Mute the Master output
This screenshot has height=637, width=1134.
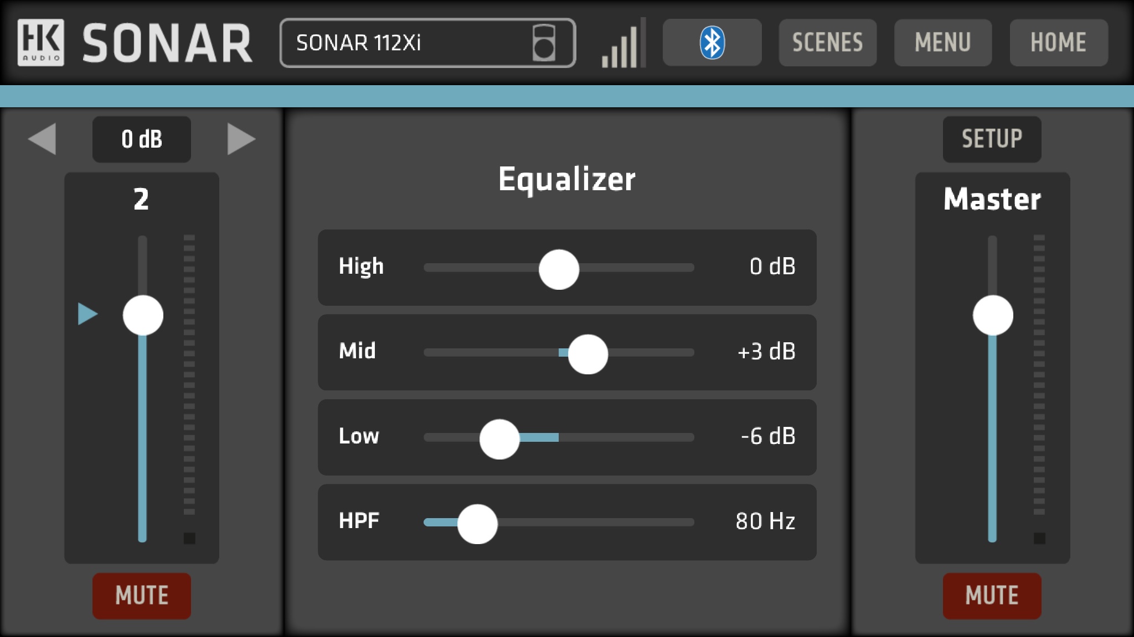(x=992, y=596)
